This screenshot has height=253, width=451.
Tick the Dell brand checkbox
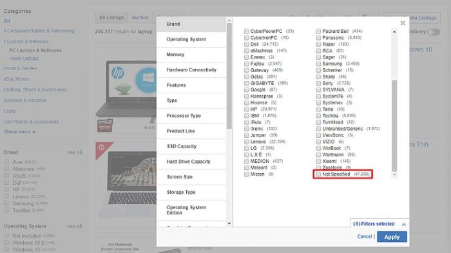(247, 44)
